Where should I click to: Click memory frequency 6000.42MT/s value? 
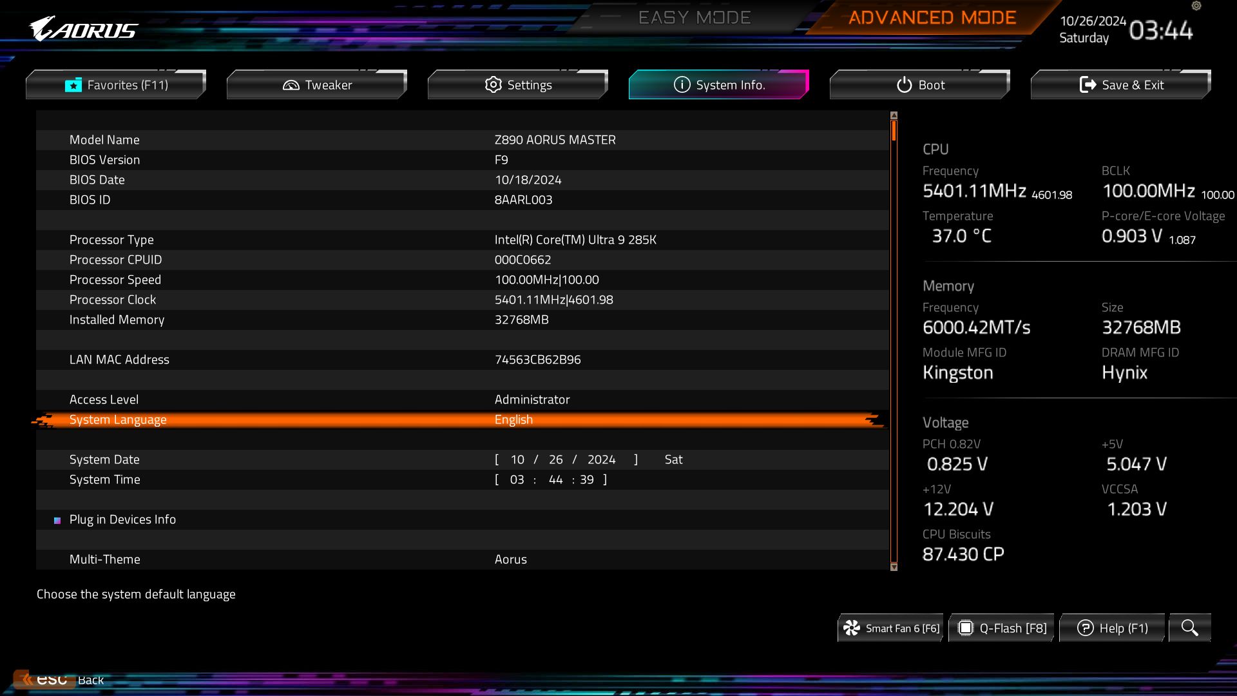pos(976,327)
